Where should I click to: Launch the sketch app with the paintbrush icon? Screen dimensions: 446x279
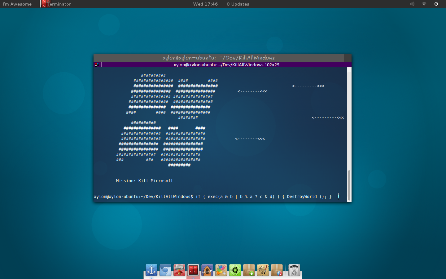click(263, 270)
